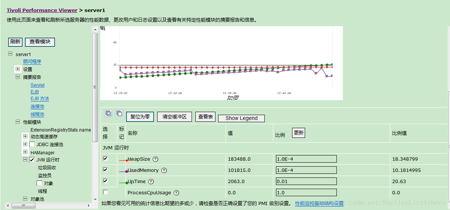Click the 复位为零 button

[x=140, y=117]
